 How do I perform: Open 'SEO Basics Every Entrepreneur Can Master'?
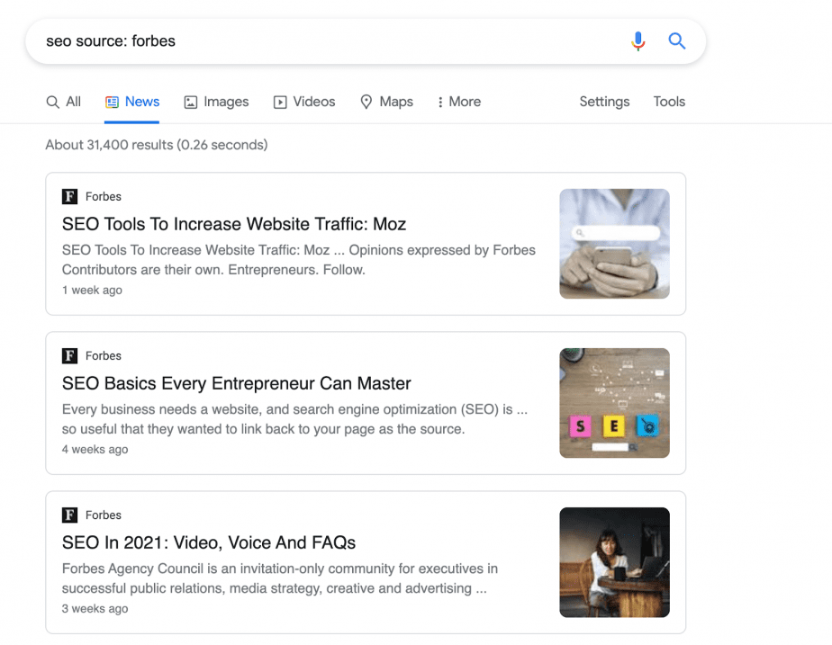(237, 383)
